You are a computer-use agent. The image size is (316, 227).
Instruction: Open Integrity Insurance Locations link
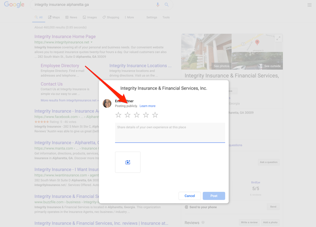[x=141, y=65]
